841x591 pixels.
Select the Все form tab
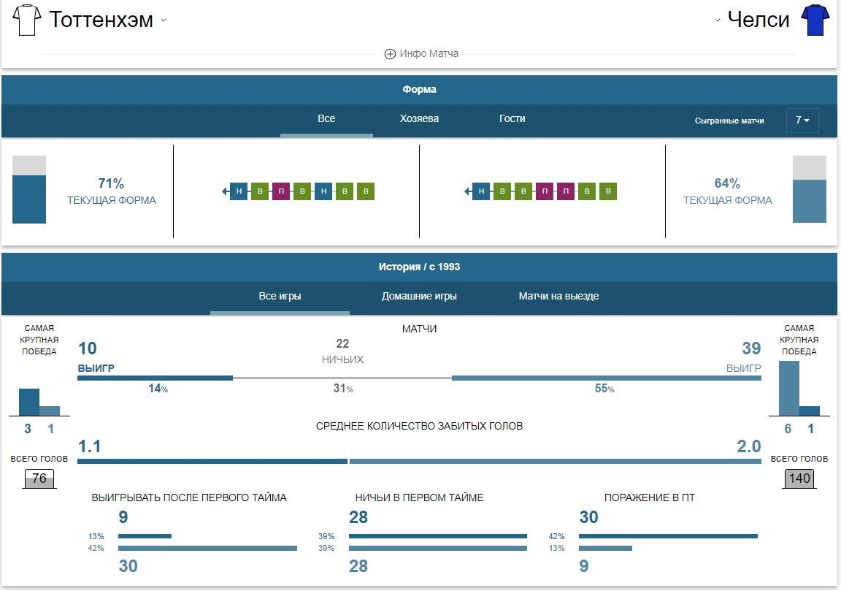(326, 118)
